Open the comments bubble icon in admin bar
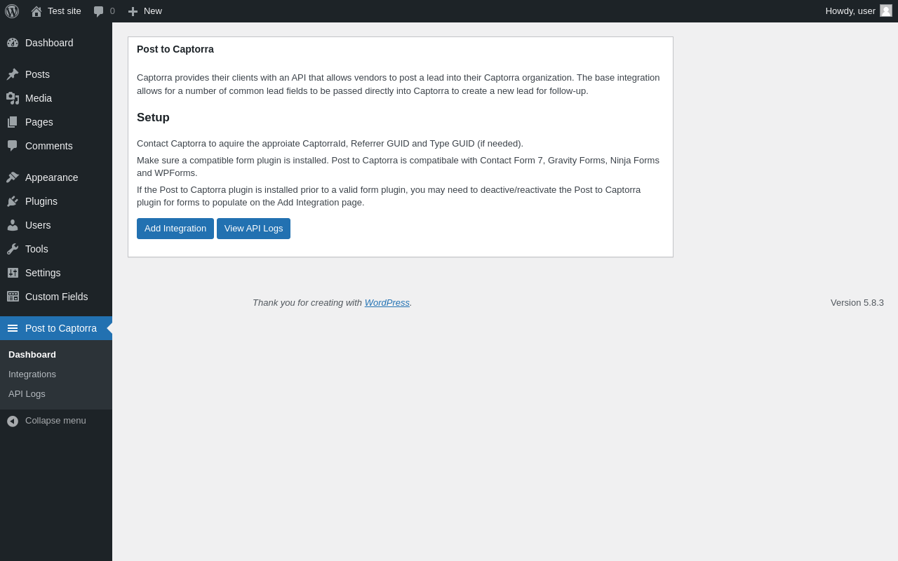Screen dimensions: 898x561 click(99, 11)
